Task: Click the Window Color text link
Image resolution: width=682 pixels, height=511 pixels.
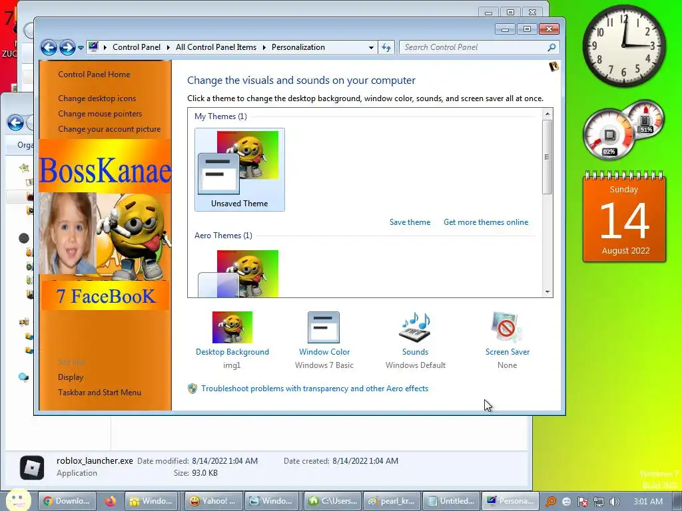Action: pos(324,352)
